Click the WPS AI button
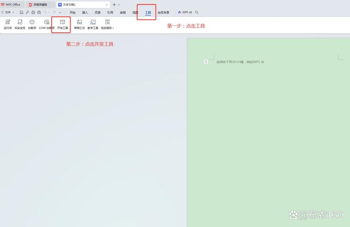Viewport: 350px width, 227px height. [x=185, y=13]
